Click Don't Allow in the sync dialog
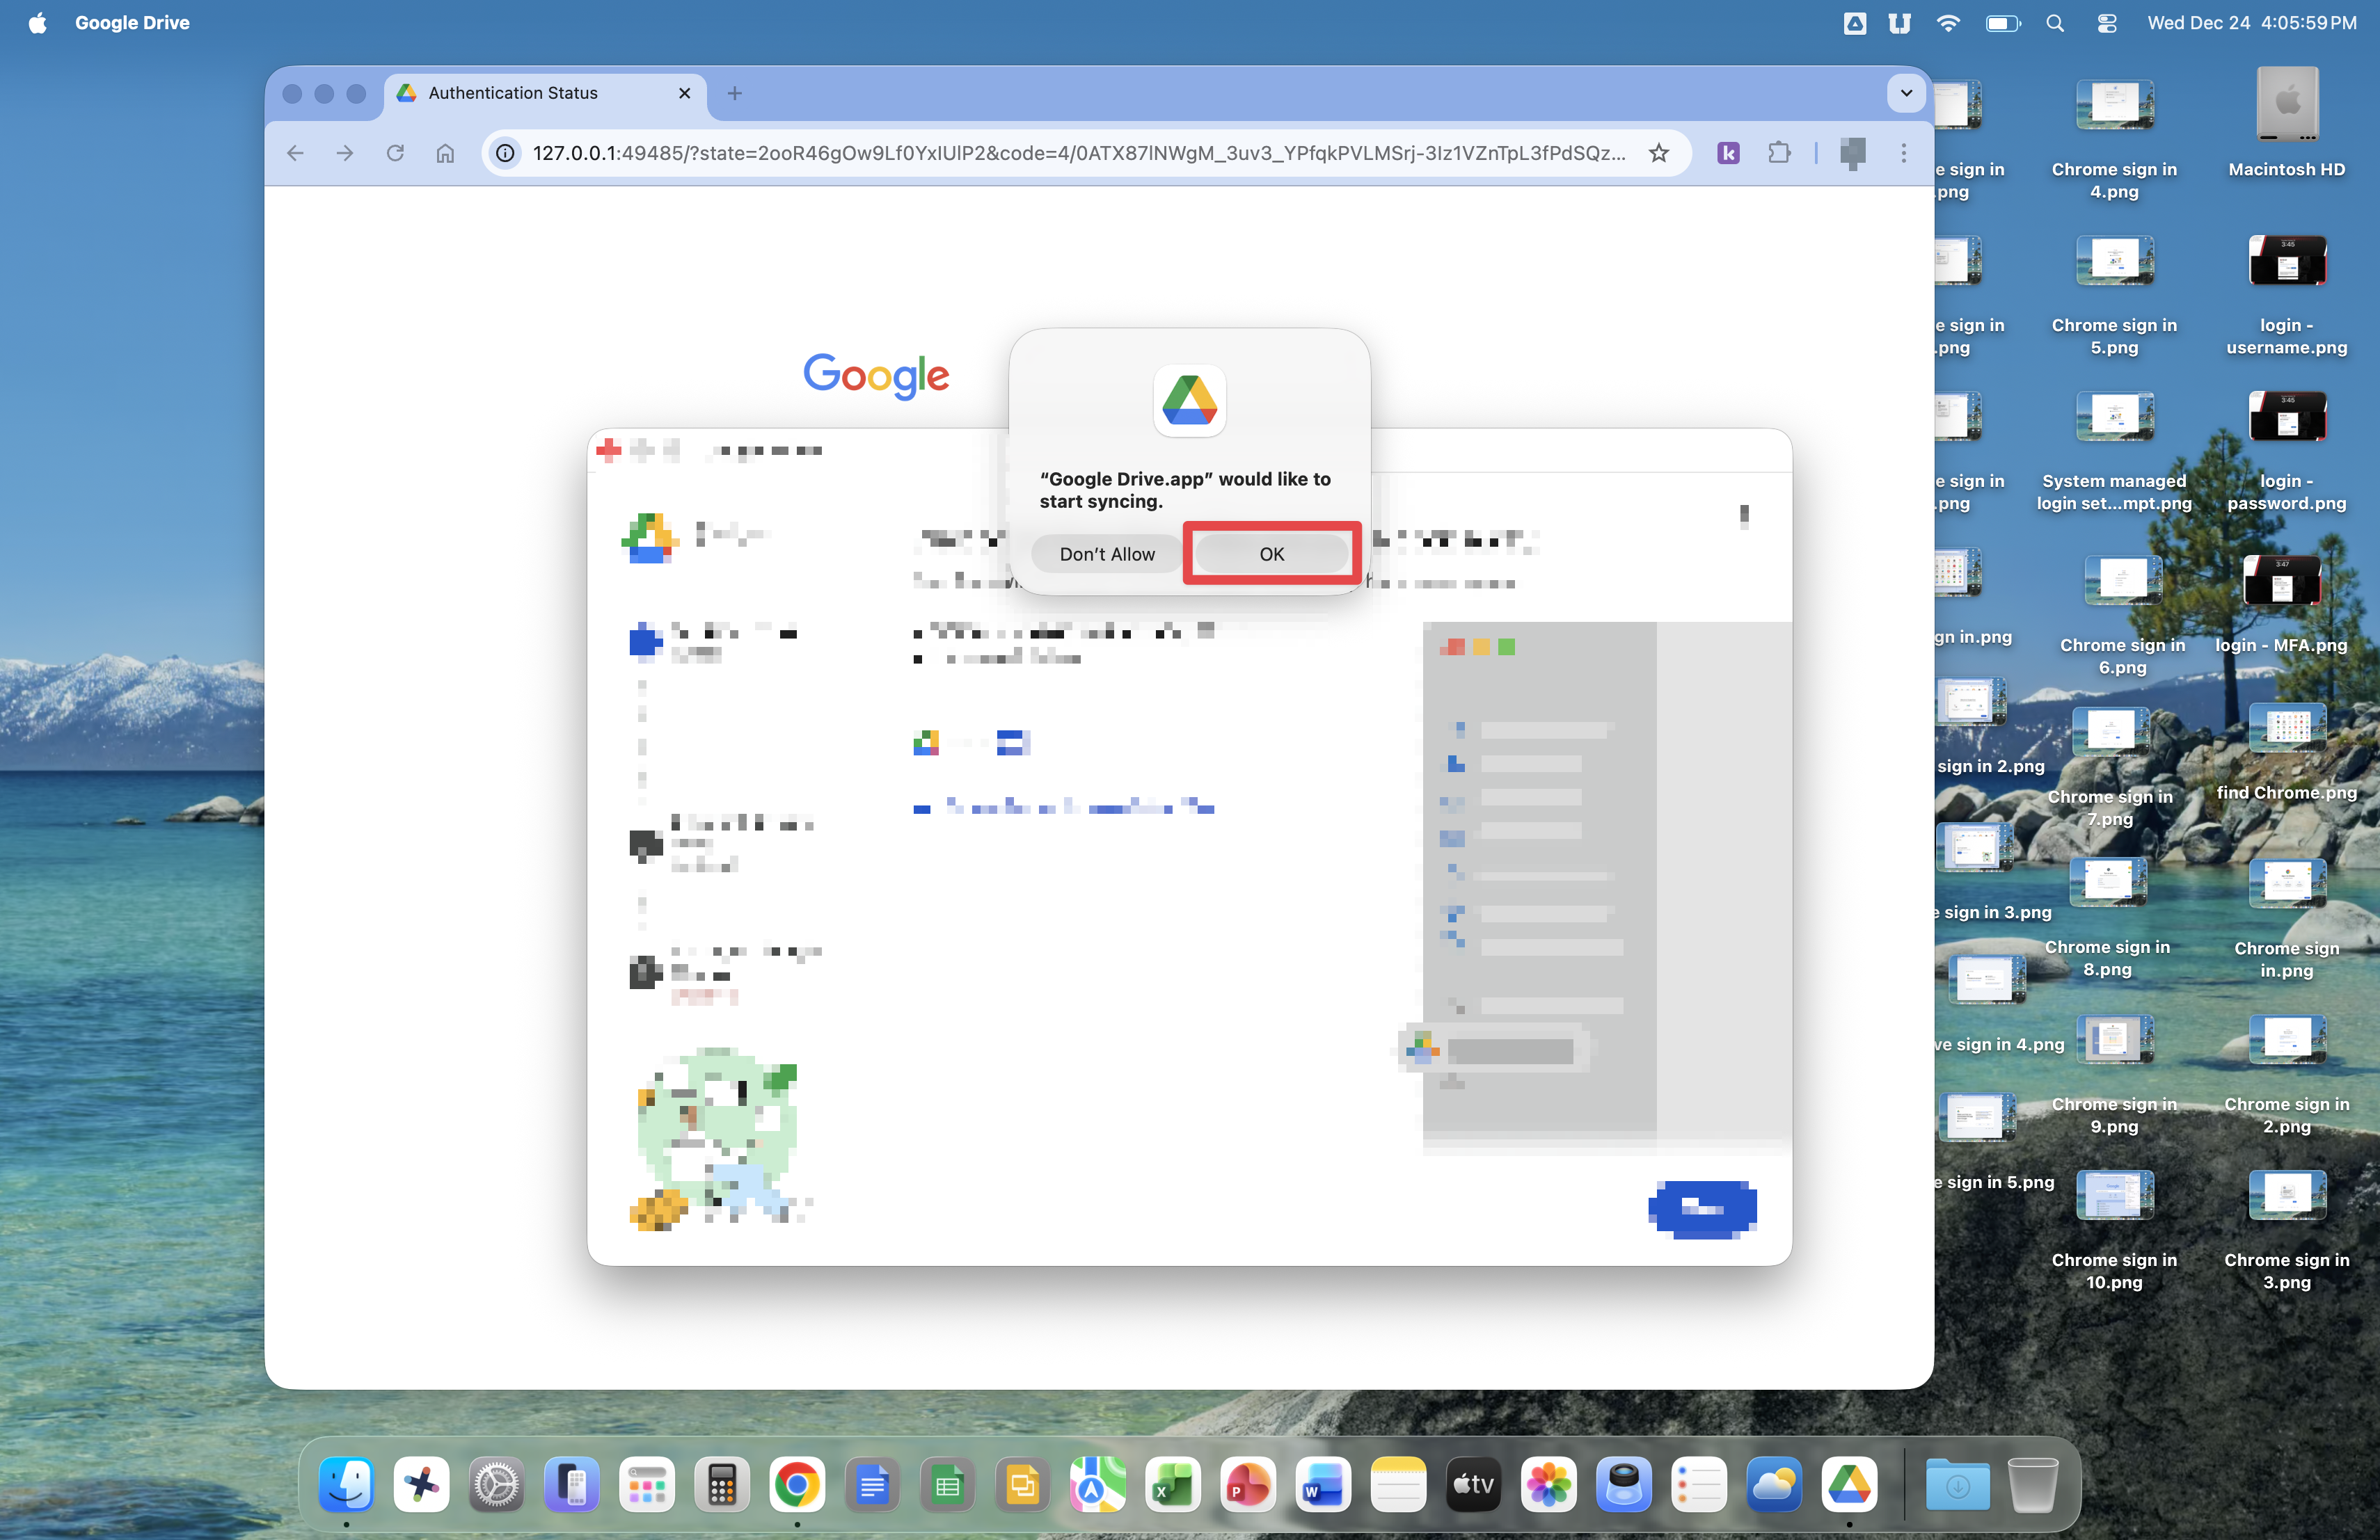Image resolution: width=2380 pixels, height=1540 pixels. (1106, 554)
